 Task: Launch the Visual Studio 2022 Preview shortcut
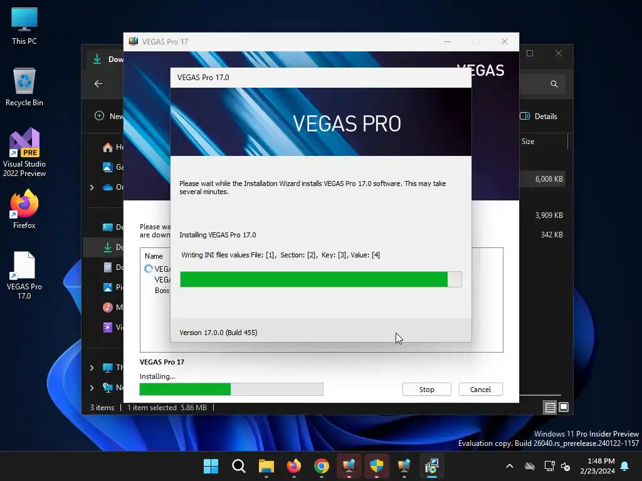click(24, 153)
